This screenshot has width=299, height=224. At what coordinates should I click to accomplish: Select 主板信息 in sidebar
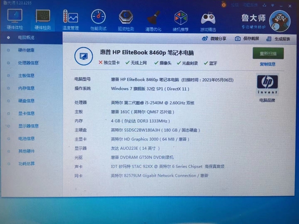point(26,75)
